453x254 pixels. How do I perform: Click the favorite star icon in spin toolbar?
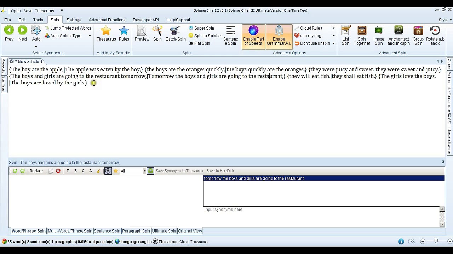click(x=116, y=171)
